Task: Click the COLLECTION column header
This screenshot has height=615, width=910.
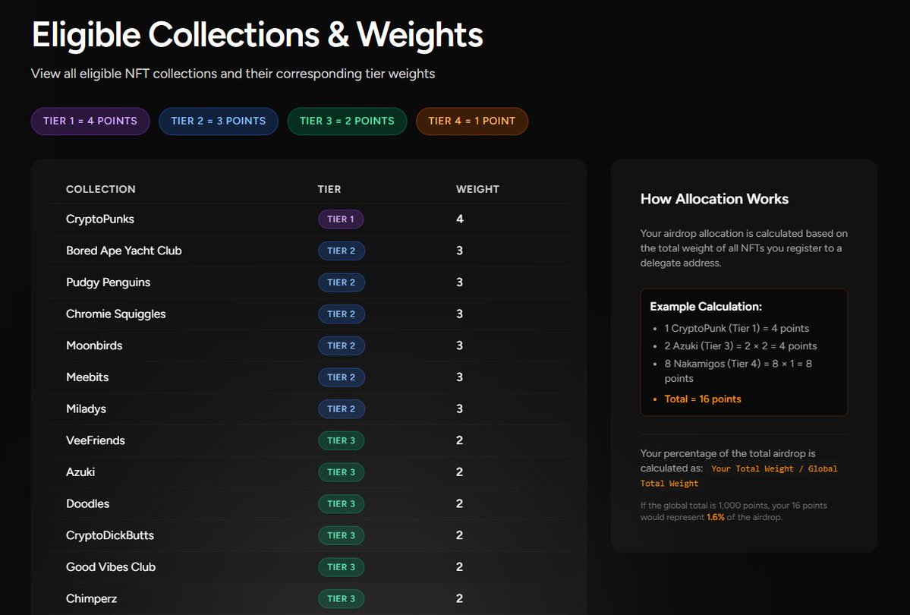Action: [100, 189]
